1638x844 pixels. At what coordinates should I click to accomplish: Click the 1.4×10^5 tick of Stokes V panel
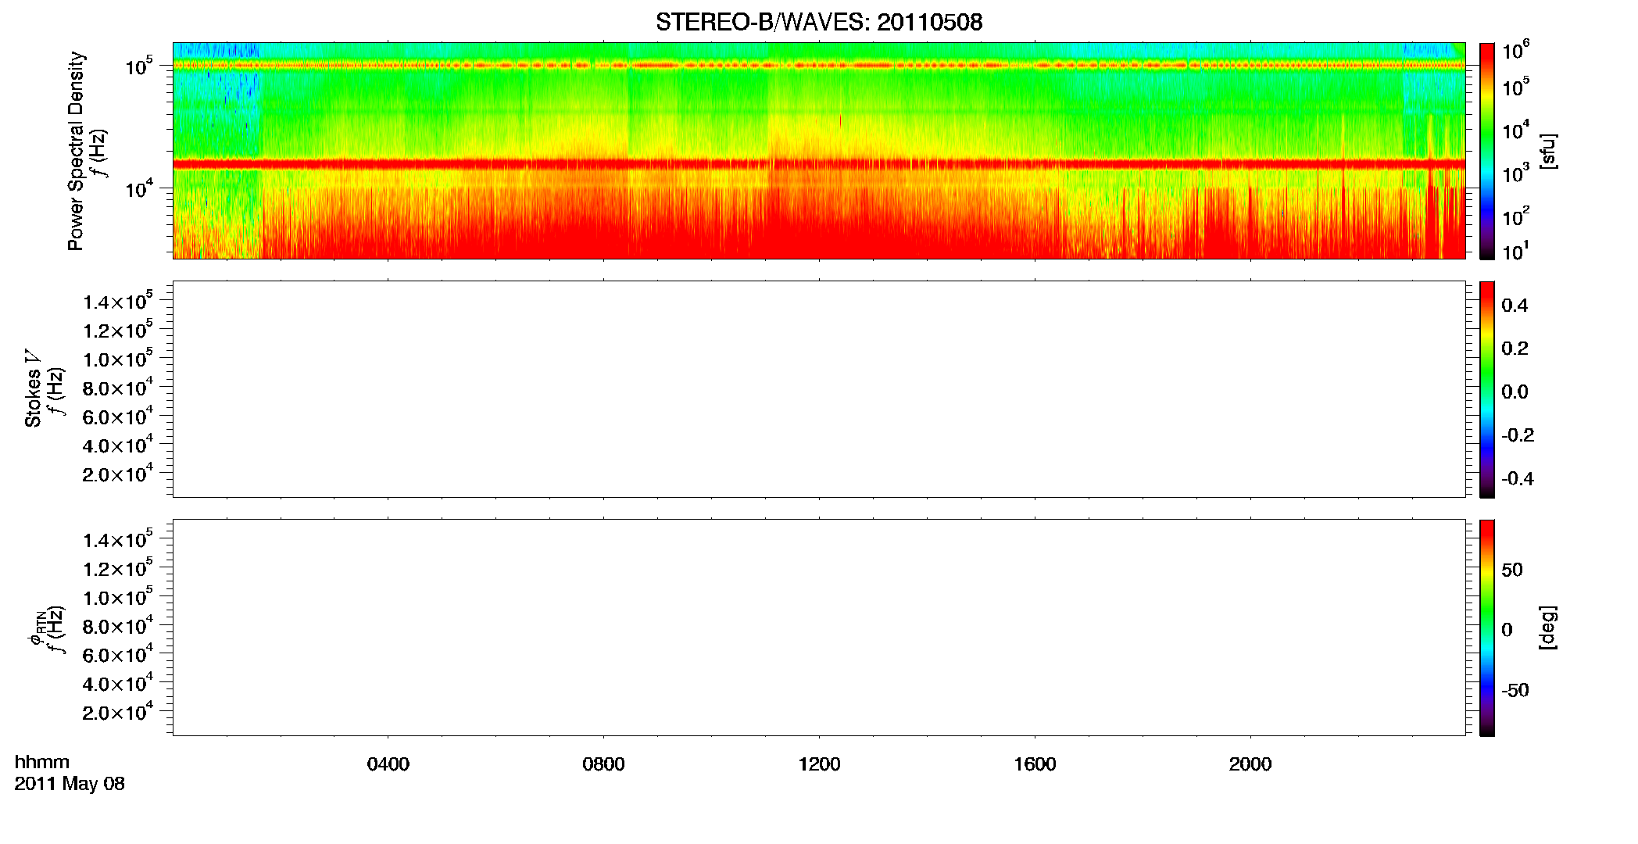118,301
